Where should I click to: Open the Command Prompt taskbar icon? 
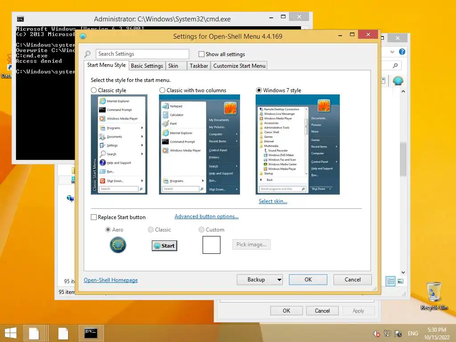pyautogui.click(x=91, y=333)
